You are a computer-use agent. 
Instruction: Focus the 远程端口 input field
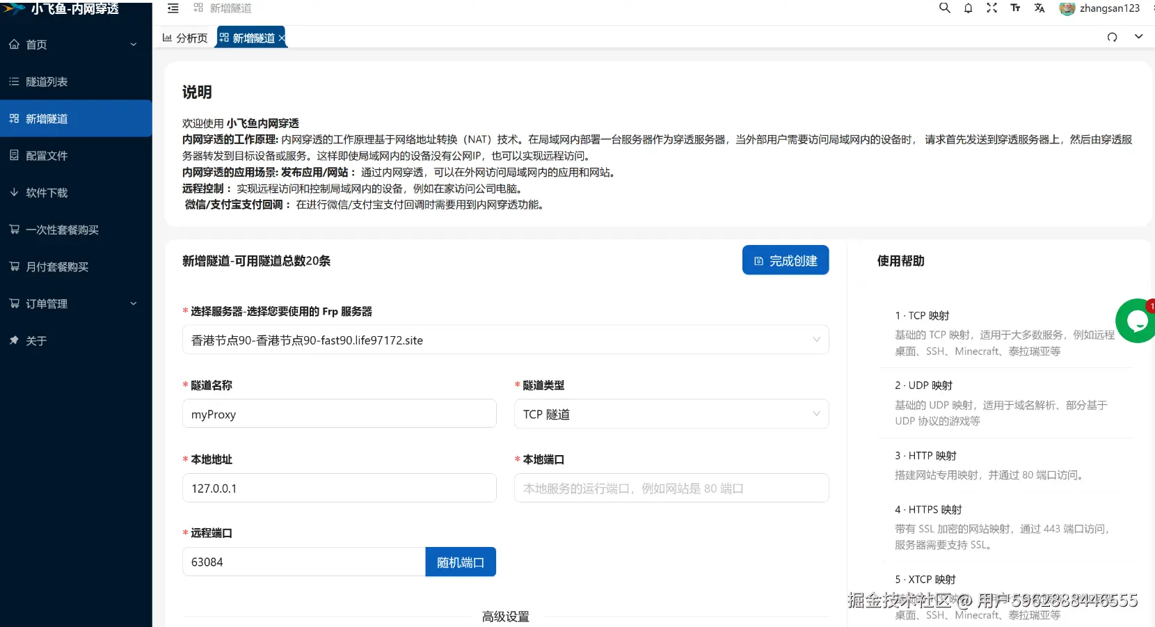pos(304,562)
